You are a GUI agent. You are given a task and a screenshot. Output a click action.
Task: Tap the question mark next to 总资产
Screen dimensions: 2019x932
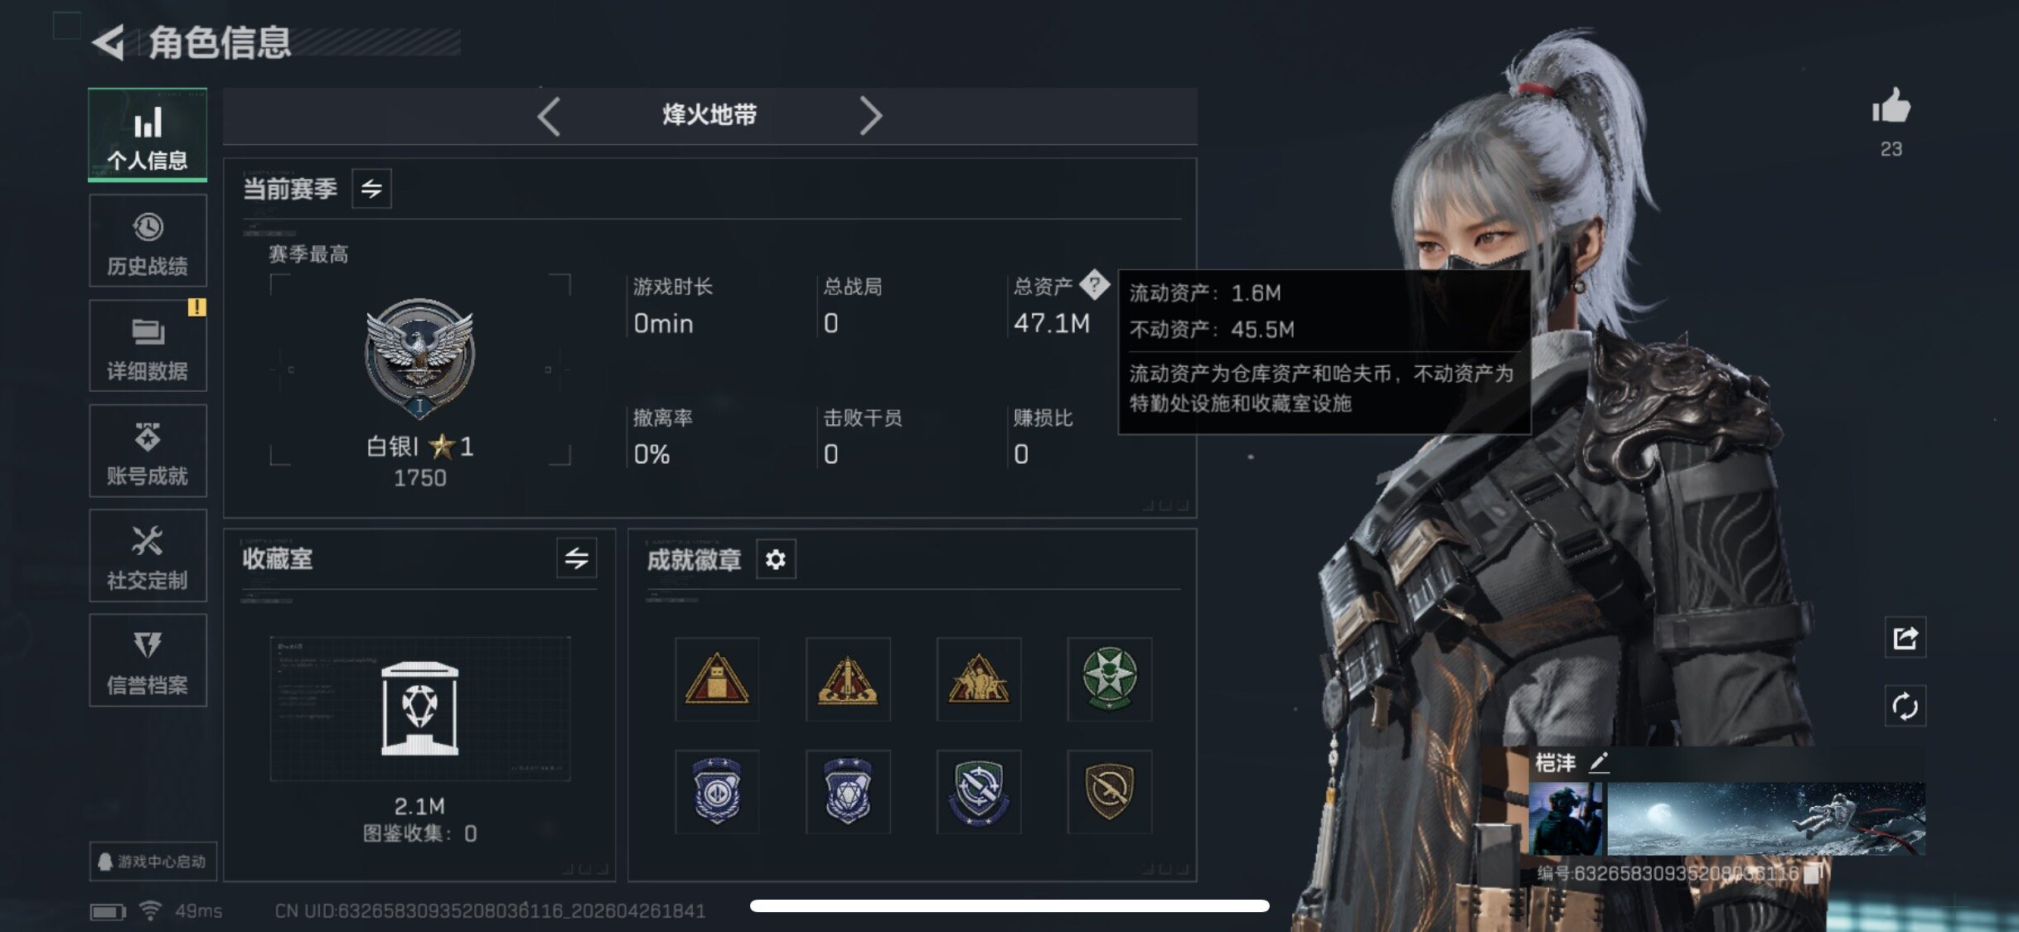click(1094, 285)
